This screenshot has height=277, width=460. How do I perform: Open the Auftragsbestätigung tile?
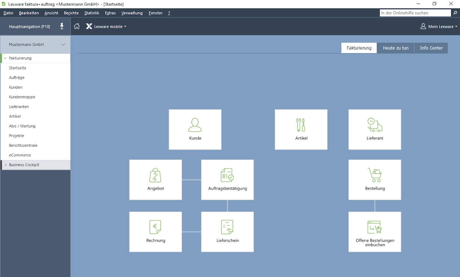pyautogui.click(x=227, y=180)
